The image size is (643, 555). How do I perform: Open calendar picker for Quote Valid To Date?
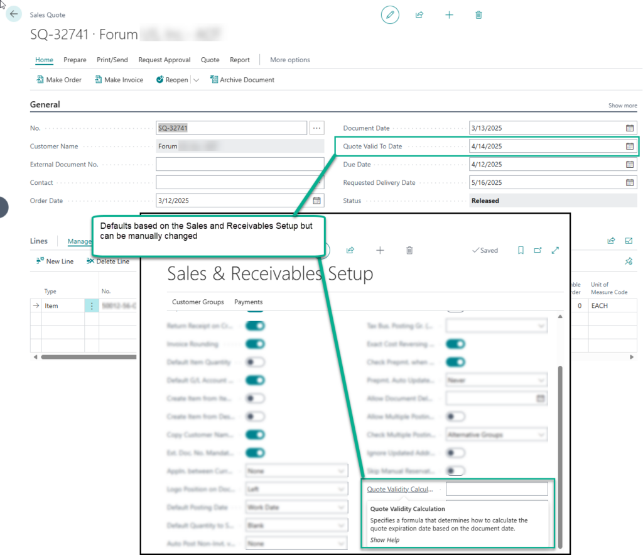(629, 146)
